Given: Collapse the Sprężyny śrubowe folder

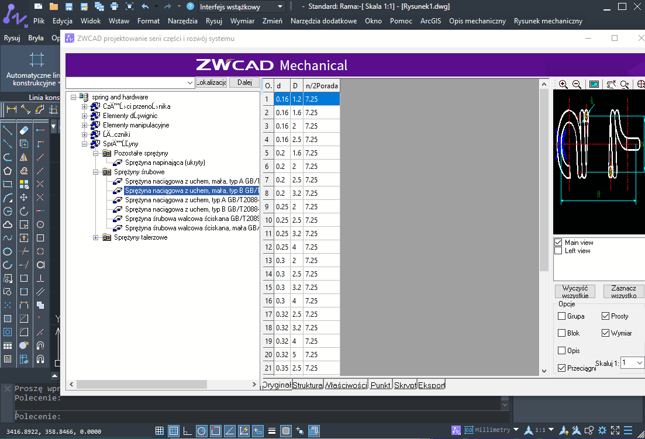Looking at the screenshot, I should (95, 172).
